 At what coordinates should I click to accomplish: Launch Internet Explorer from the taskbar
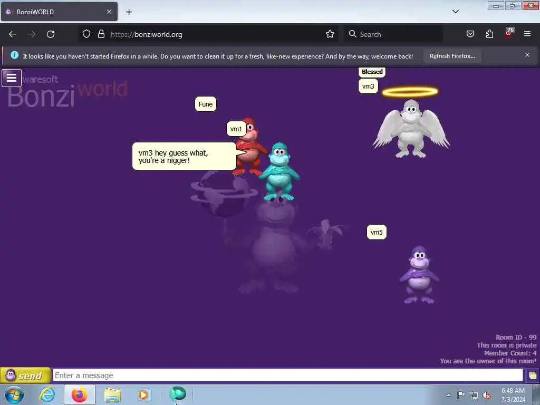(47, 394)
